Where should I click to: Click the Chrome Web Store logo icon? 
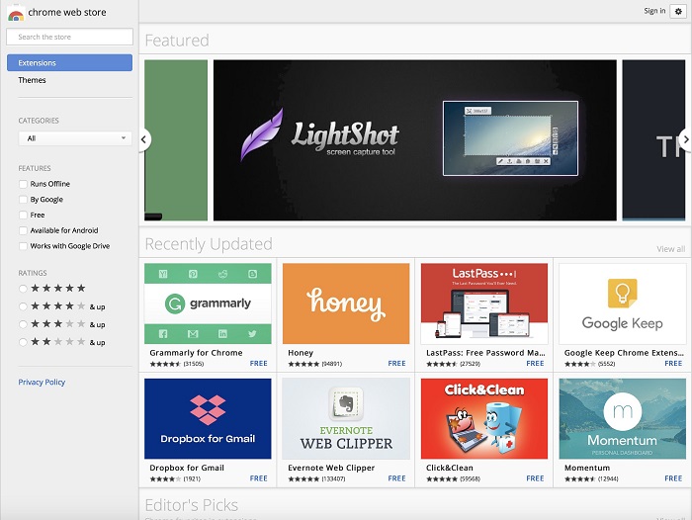(16, 14)
